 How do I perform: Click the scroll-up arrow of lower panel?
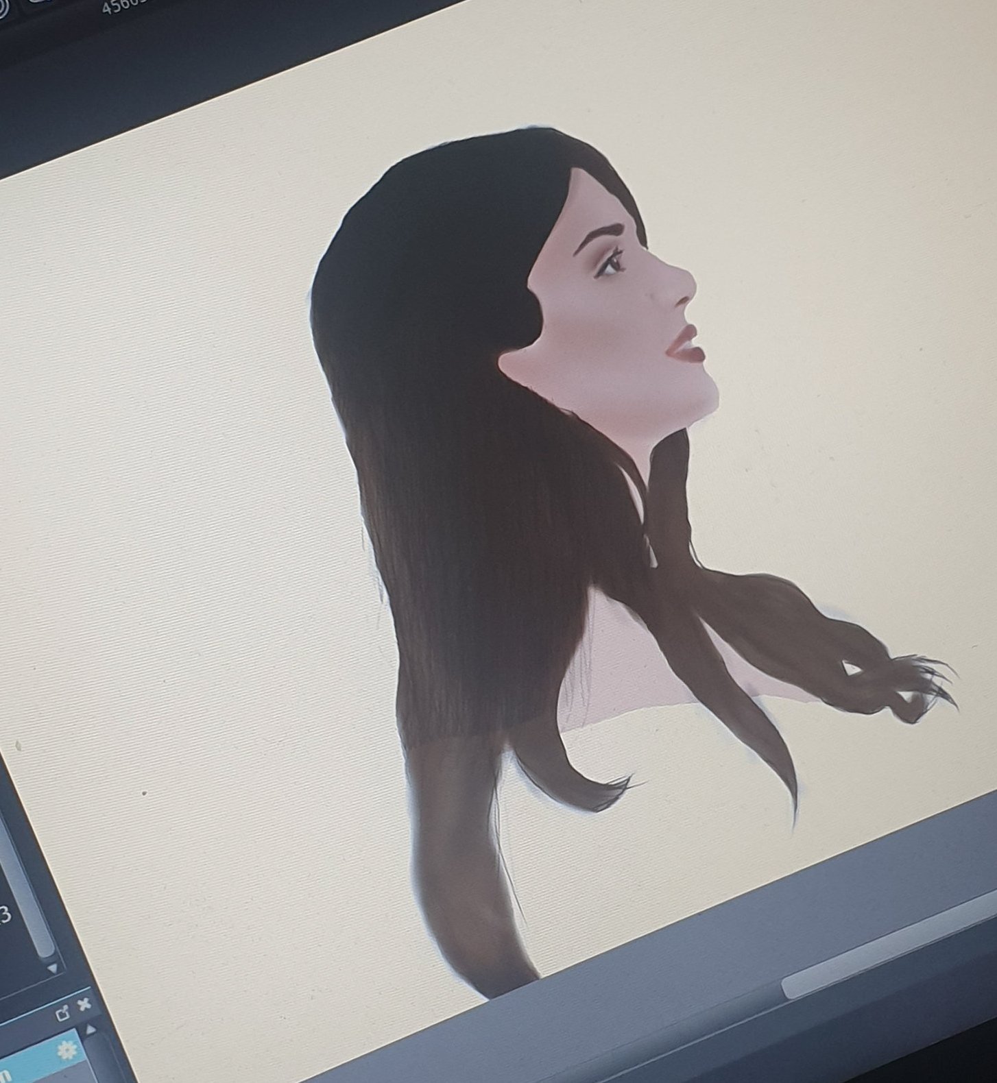(91, 1030)
